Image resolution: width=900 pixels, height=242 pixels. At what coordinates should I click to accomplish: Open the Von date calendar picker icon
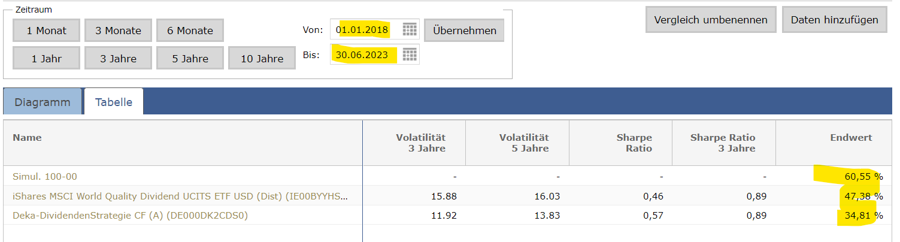[410, 29]
